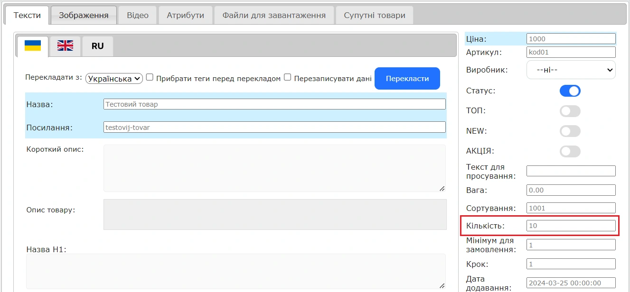630x292 pixels.
Task: Open the Виробник dropdown
Action: (571, 70)
